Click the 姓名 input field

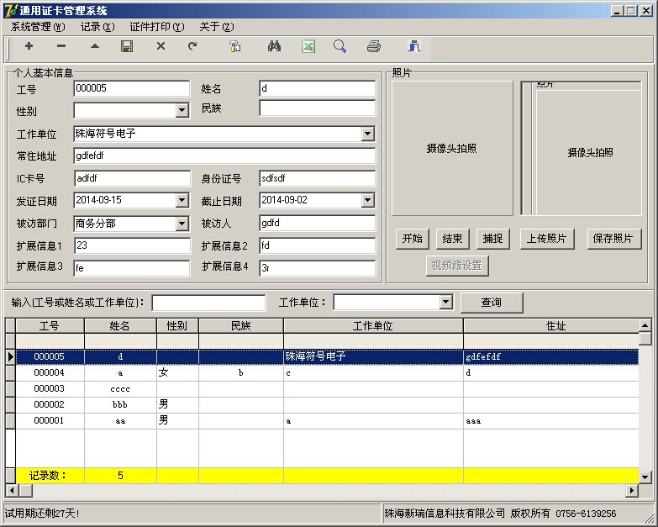tap(318, 88)
